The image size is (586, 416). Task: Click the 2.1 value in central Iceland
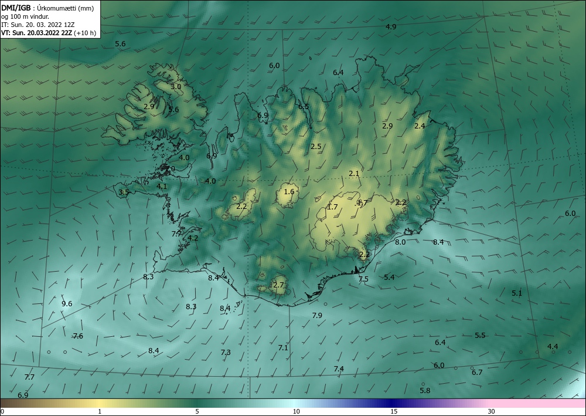pyautogui.click(x=354, y=174)
